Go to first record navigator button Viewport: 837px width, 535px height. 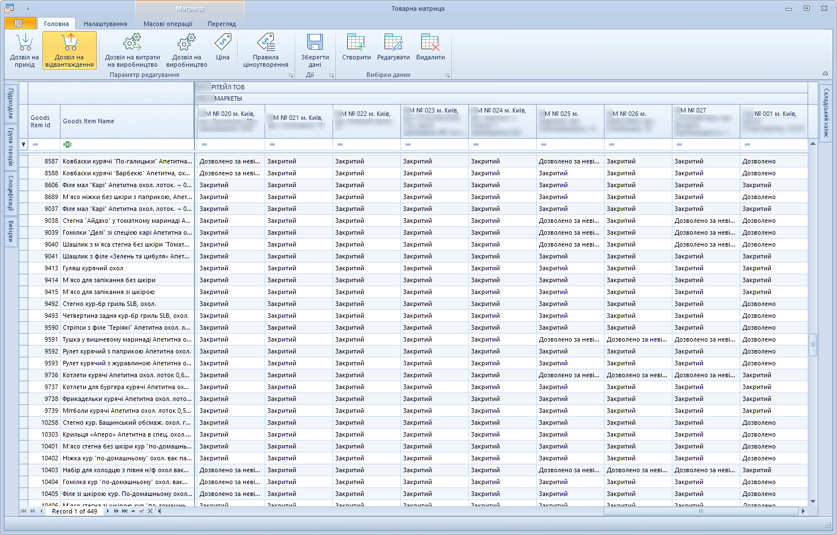pyautogui.click(x=23, y=511)
